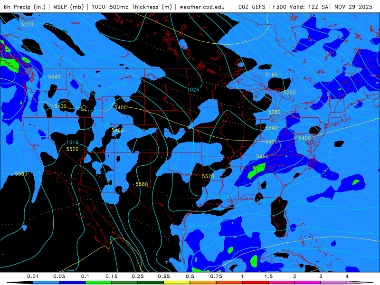This screenshot has width=380, height=285.
Task: Click the legend value label '4'
Action: click(x=347, y=276)
